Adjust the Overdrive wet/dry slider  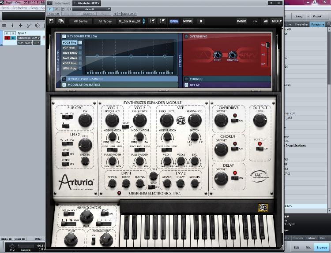267,45
